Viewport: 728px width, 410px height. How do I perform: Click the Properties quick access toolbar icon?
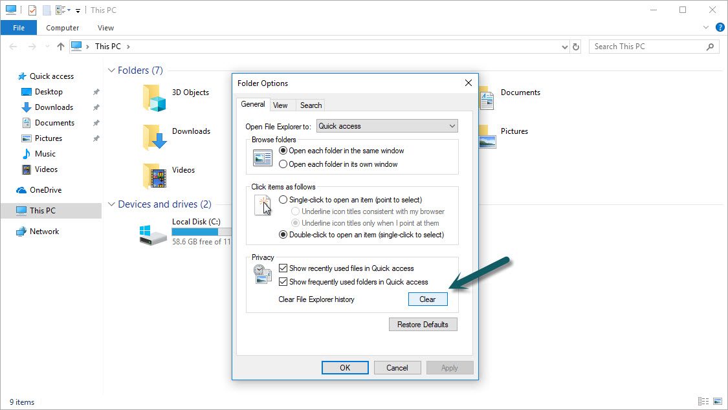pos(32,10)
